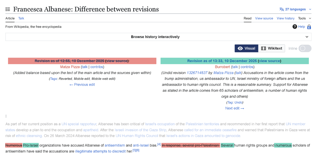Switch to the Article tab
The height and width of the screenshot is (156, 320).
(10, 18)
